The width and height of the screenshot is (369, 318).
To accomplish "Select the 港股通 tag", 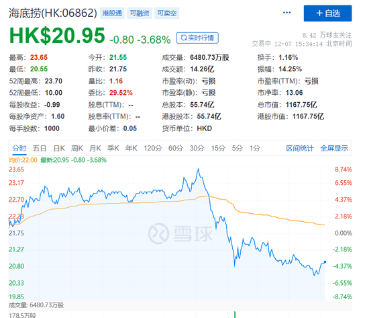I will point(112,13).
